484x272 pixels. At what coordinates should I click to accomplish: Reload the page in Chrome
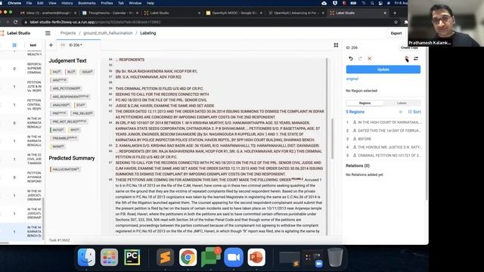[15, 22]
